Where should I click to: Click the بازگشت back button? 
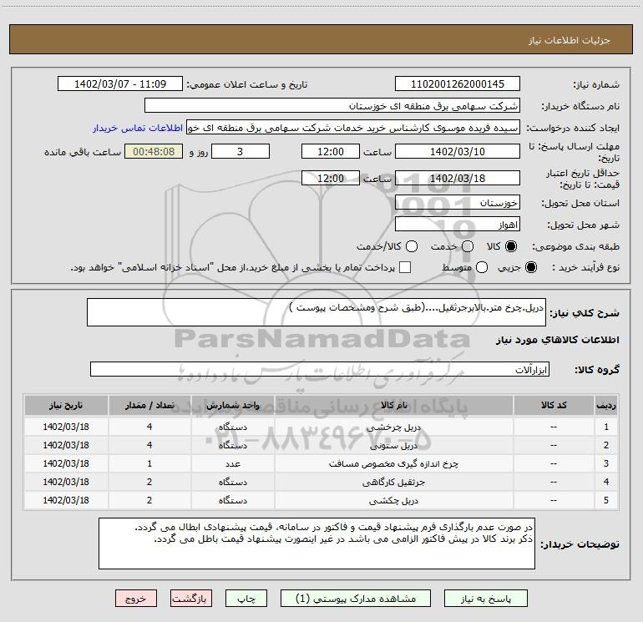(191, 599)
